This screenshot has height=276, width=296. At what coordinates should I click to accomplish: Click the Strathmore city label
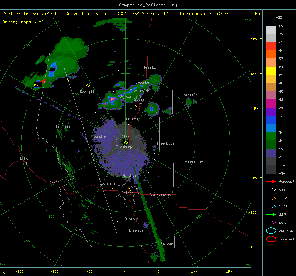[160, 194]
